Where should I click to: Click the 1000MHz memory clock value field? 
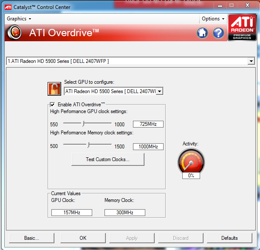(148, 147)
